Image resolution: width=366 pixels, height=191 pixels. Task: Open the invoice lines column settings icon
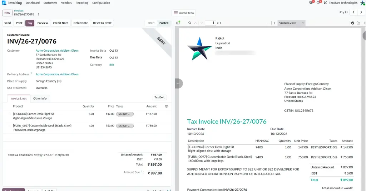(x=167, y=106)
